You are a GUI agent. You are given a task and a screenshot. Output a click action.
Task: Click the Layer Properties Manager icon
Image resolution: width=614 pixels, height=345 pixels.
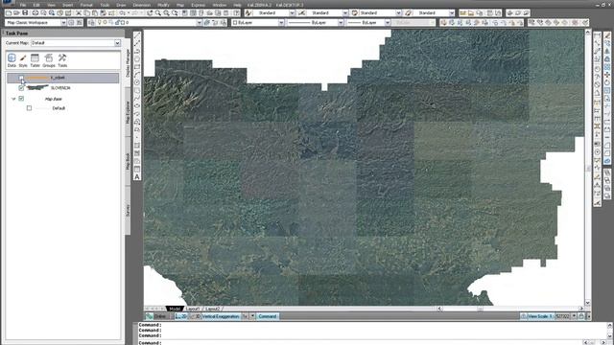click(92, 23)
